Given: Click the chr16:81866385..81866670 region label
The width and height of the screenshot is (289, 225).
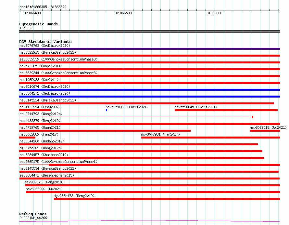Looking at the screenshot, I should pos(43,7).
